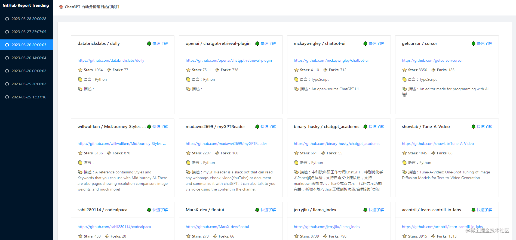The width and height of the screenshot is (516, 240).
Task: Click the lightning icon beside Forks: 66
Action: pos(215,236)
